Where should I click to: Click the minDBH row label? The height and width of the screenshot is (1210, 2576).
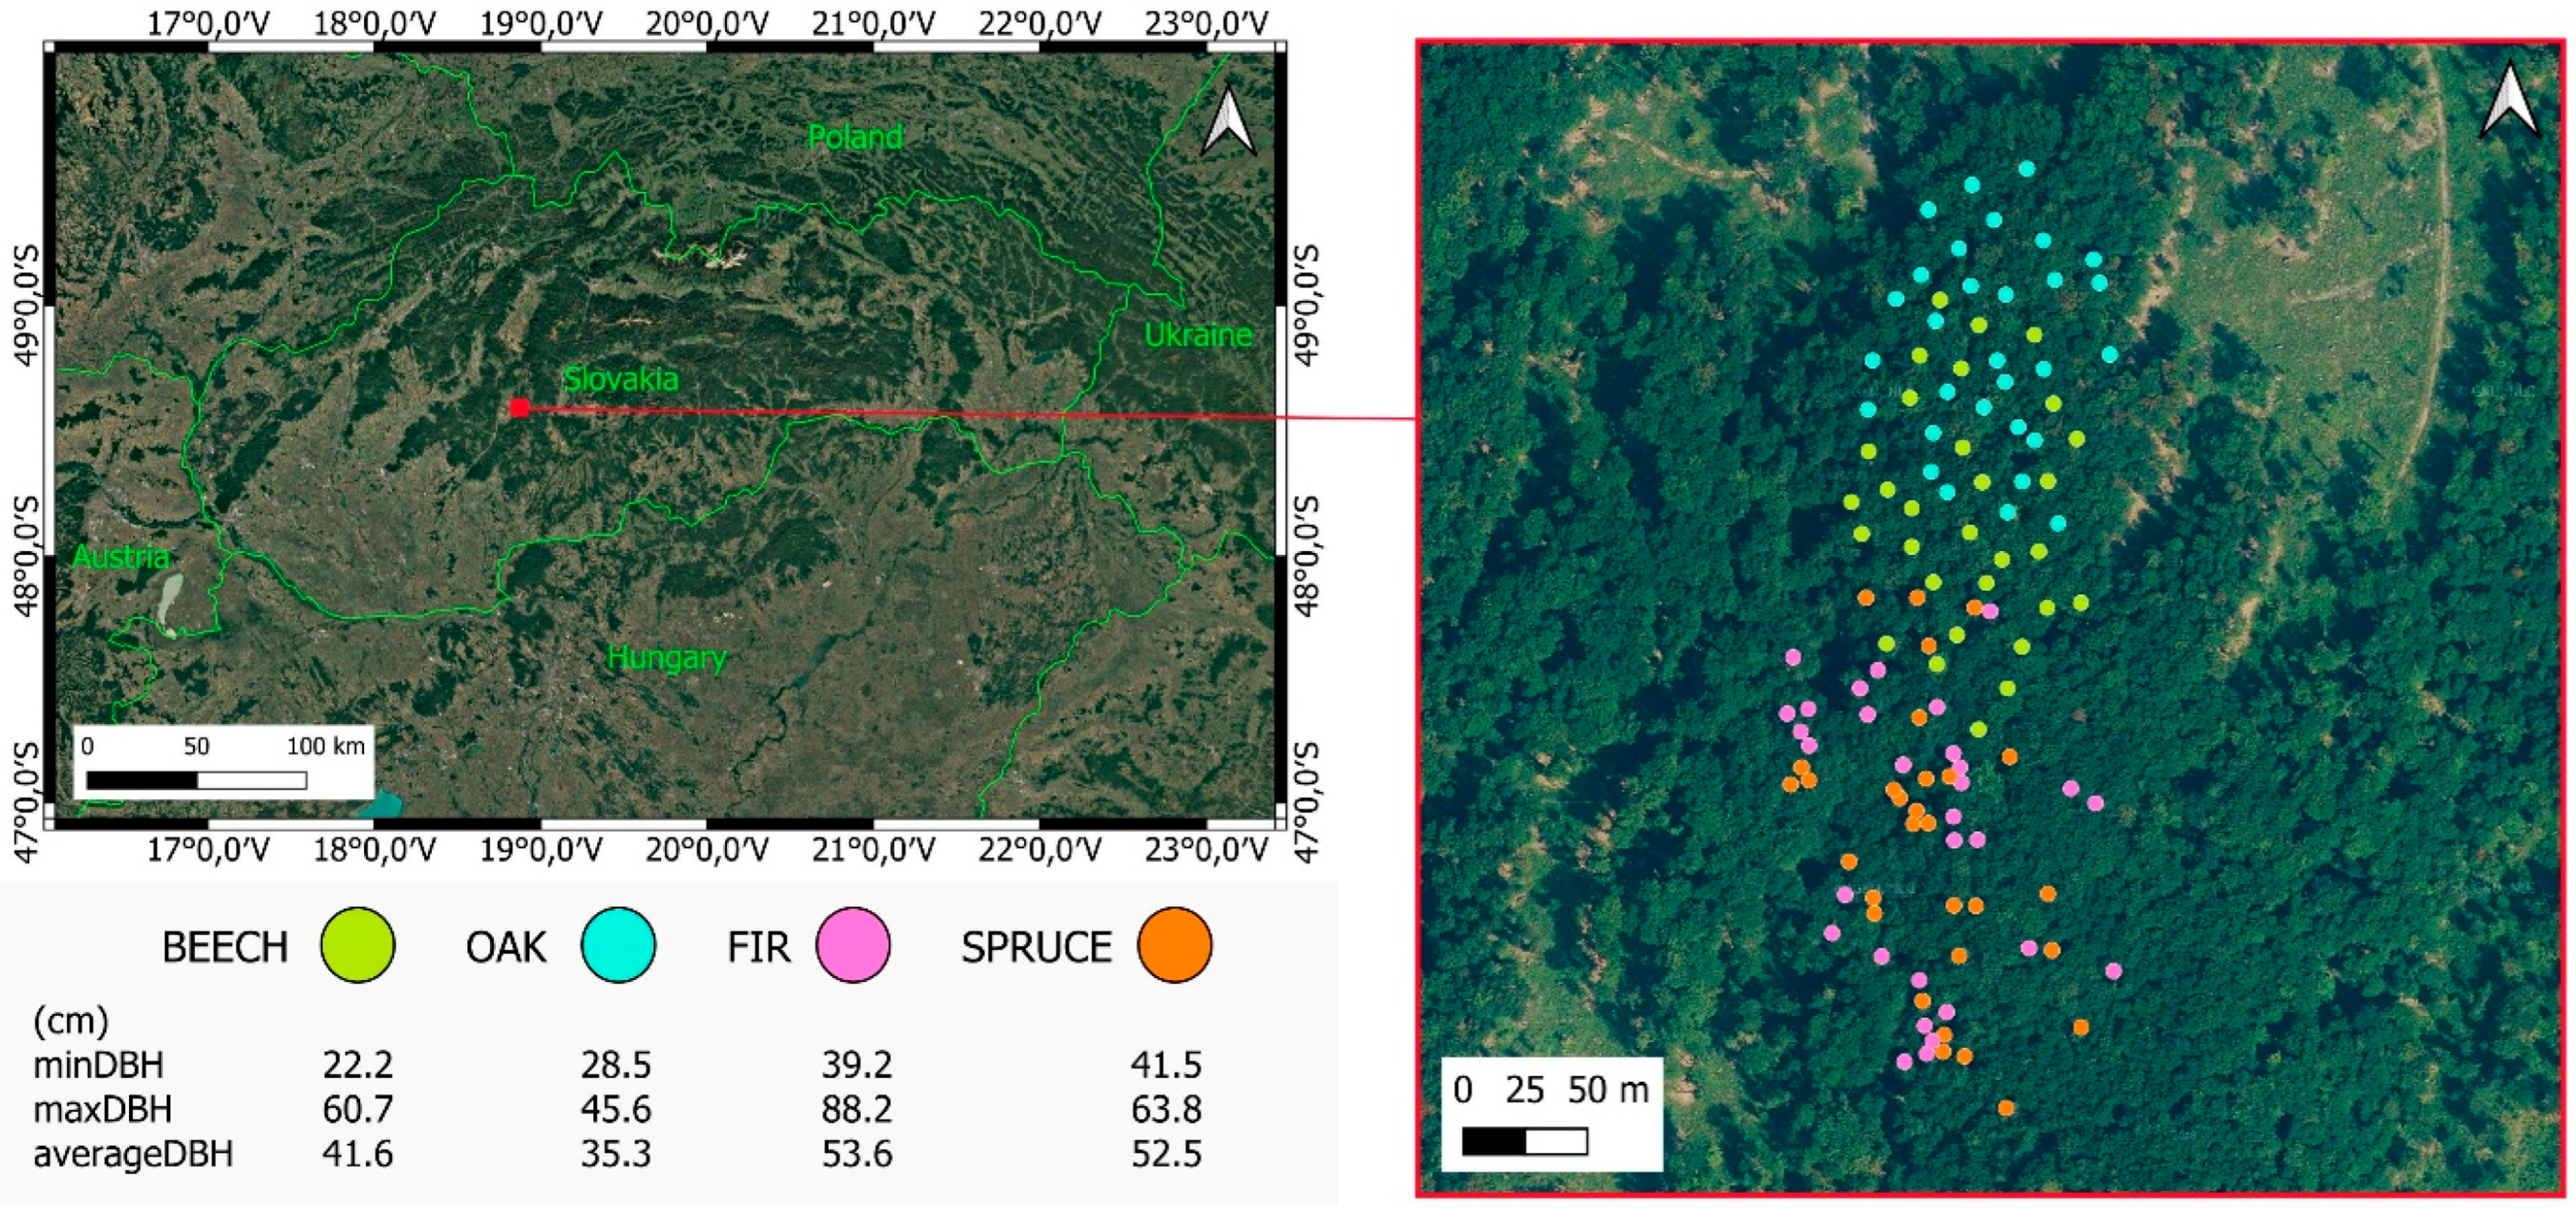point(98,1065)
